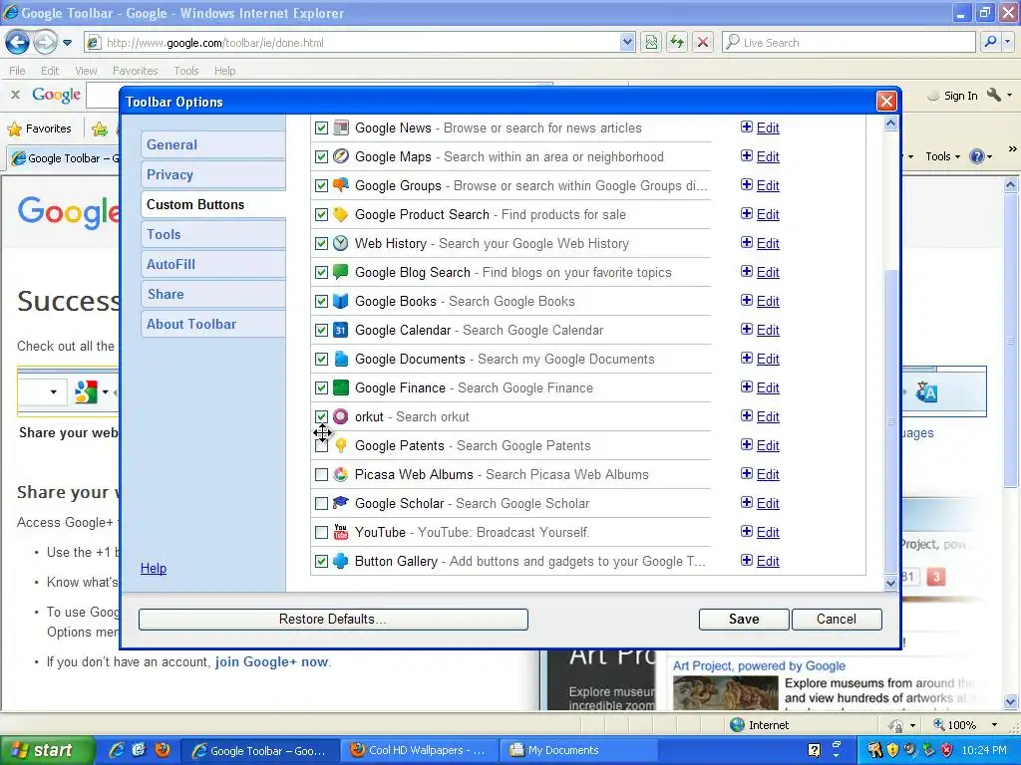Screen dimensions: 1021x765
Task: Click the Google Documents icon
Action: pos(341,359)
